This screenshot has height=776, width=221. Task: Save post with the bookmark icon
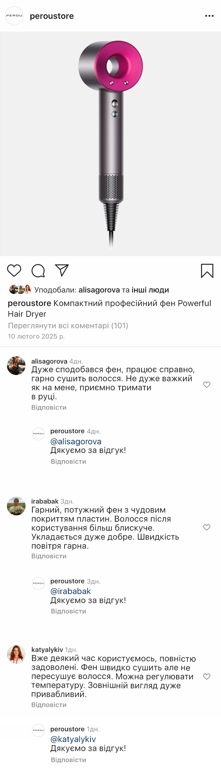tap(207, 271)
